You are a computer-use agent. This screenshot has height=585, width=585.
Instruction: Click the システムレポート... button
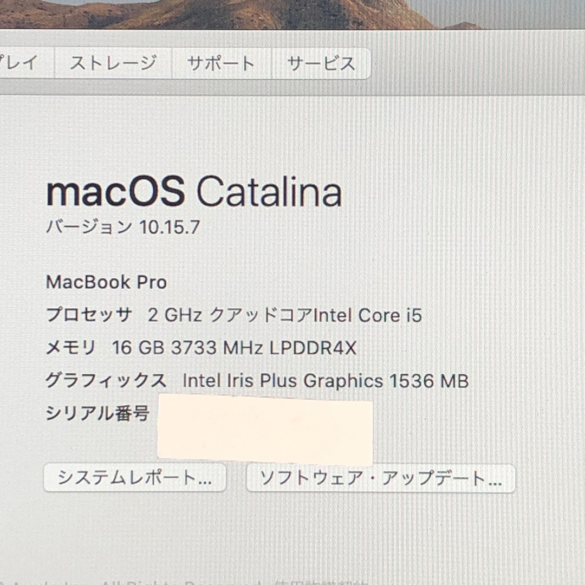pos(135,478)
